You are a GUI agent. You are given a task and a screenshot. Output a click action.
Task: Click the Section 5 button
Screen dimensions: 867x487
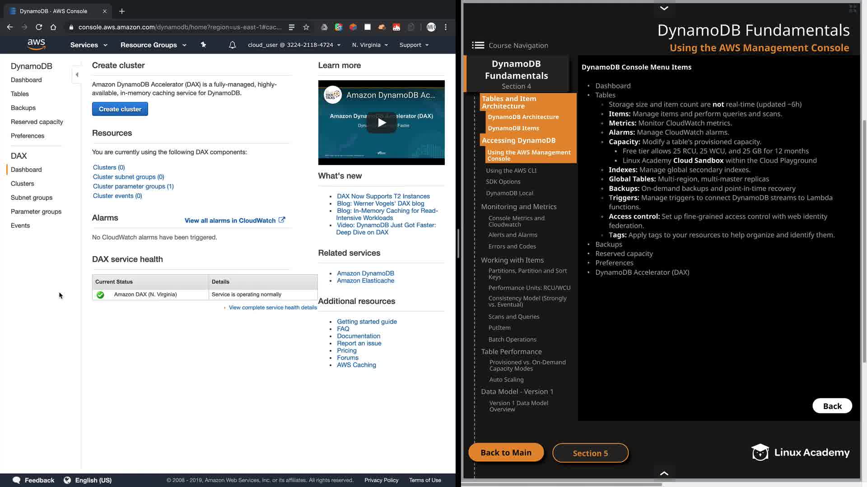click(x=590, y=453)
